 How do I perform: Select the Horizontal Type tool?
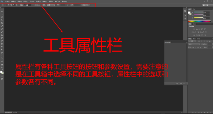2,56
